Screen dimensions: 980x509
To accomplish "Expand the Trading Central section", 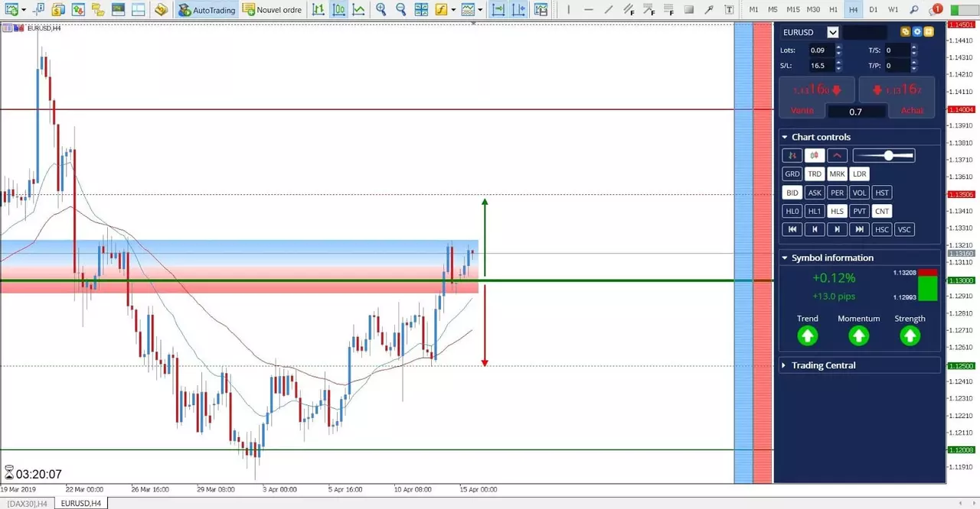I will click(x=785, y=365).
